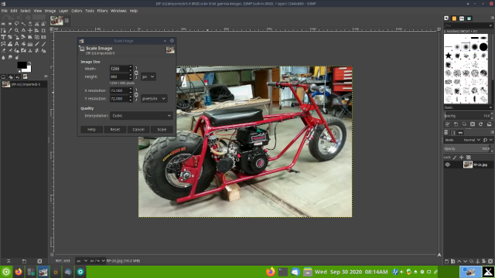Open the px unit dropdown in Scale Image
Image resolution: width=495 pixels, height=278 pixels.
(148, 76)
